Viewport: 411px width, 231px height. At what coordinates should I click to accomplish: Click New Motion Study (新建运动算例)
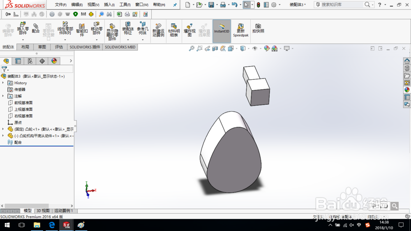coord(158,30)
